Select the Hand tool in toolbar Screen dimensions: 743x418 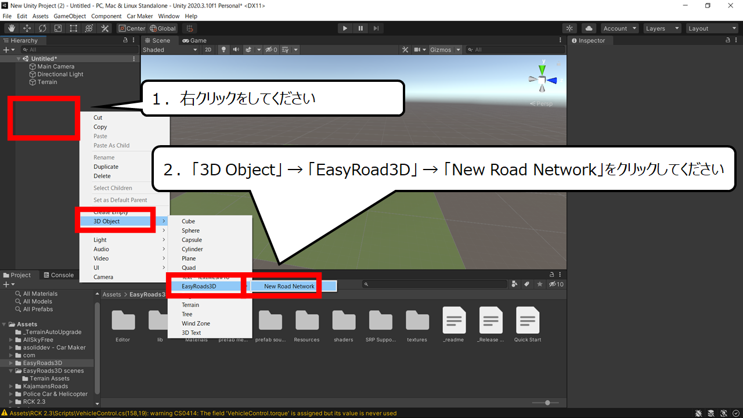[x=12, y=28]
